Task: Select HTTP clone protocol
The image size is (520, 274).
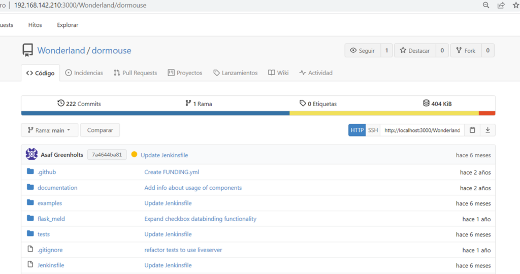Action: pyautogui.click(x=357, y=130)
